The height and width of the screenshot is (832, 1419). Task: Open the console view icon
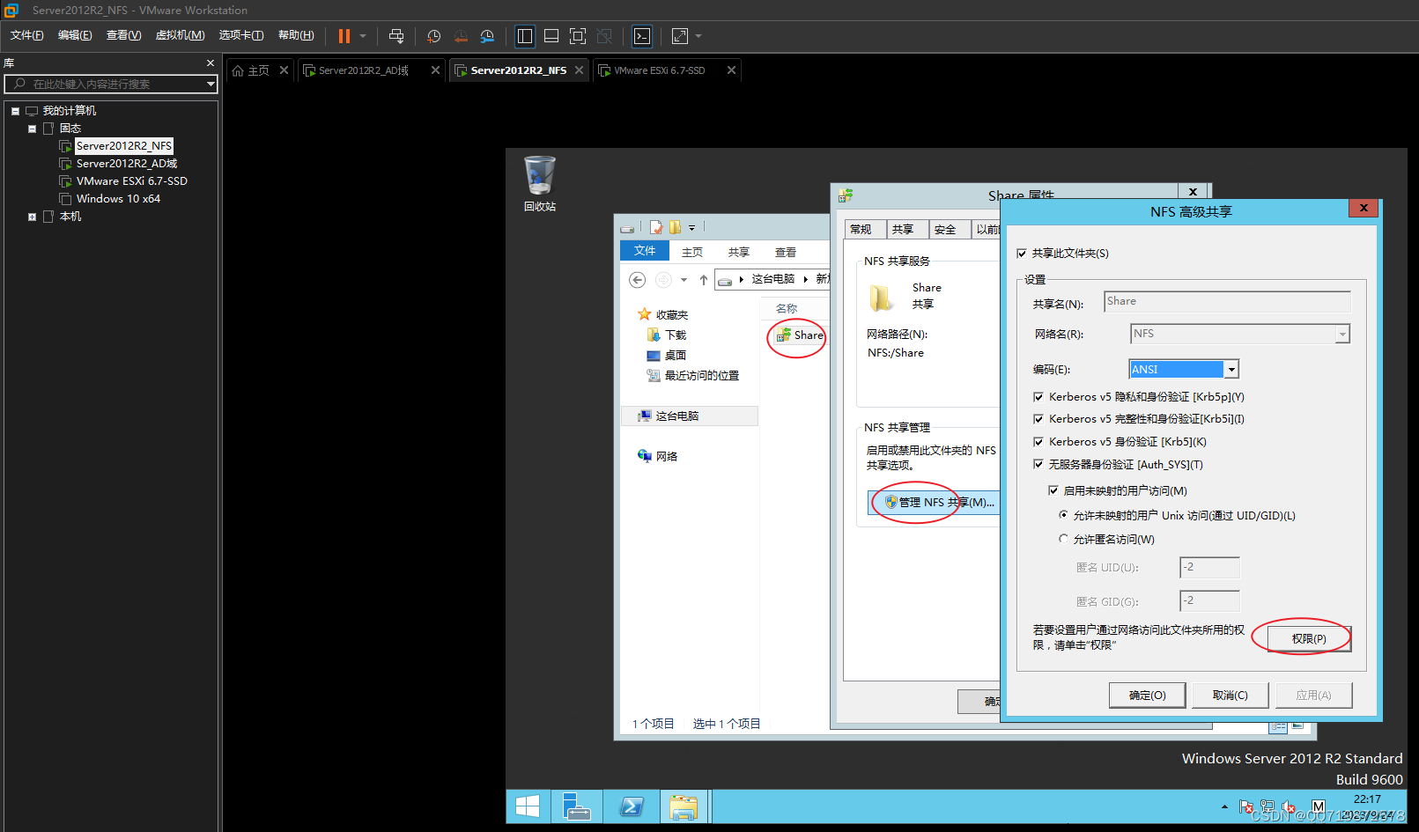(x=642, y=36)
